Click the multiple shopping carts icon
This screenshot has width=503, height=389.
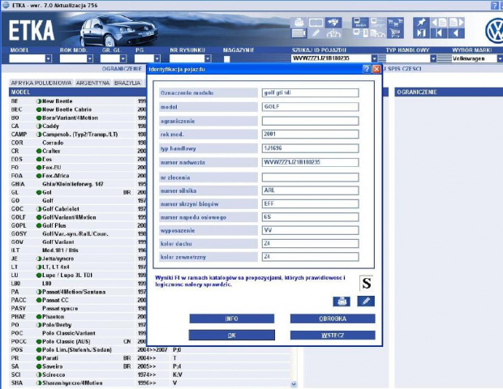(x=395, y=23)
